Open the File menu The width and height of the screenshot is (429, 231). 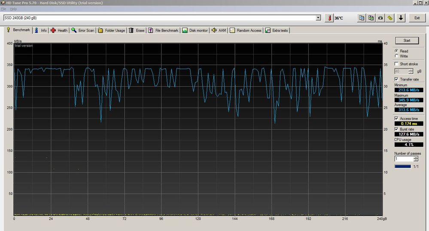pos(3,9)
